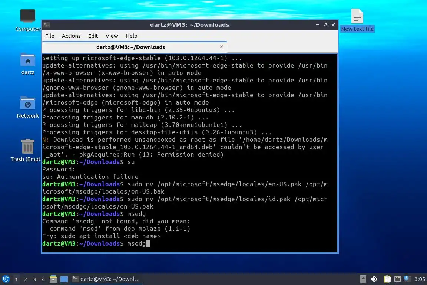The image size is (427, 285).
Task: Click 'Processing triggers for libc-bin' line
Action: (x=138, y=110)
